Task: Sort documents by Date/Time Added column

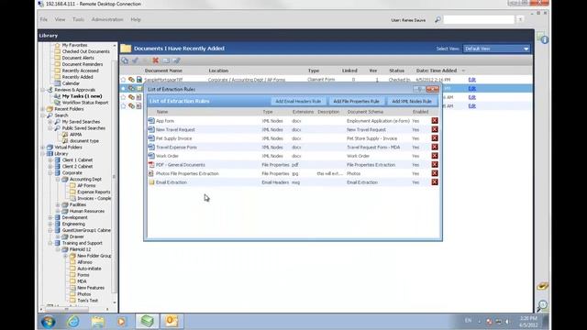Action: pos(437,71)
